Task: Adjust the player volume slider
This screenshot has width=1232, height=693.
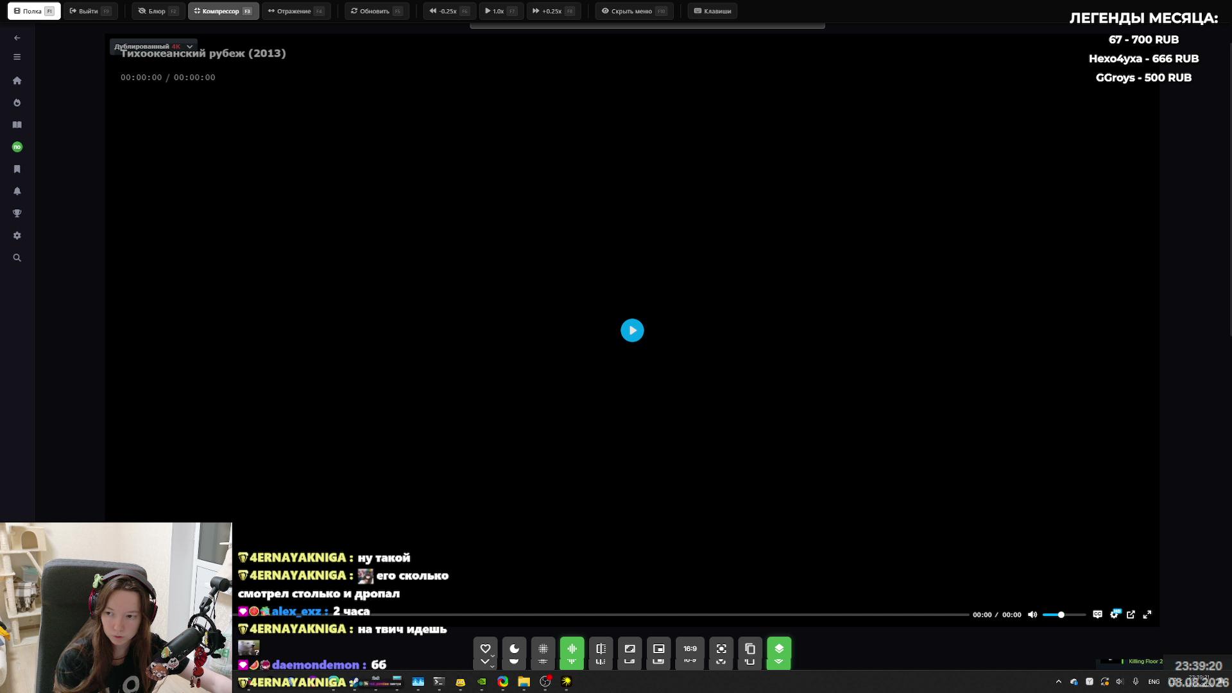Action: click(x=1064, y=615)
